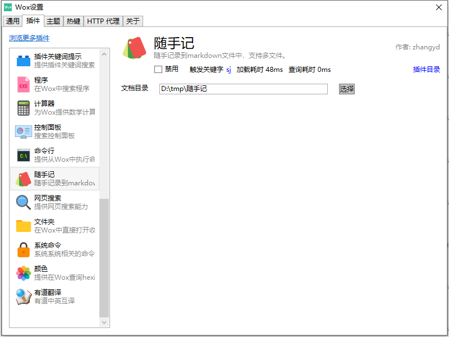Screen dimensions: 449x337
Task: Open the 浏览更多插件 link
Action: 29,38
